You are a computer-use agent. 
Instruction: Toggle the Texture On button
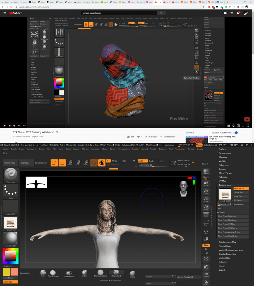pyautogui.click(x=240, y=188)
